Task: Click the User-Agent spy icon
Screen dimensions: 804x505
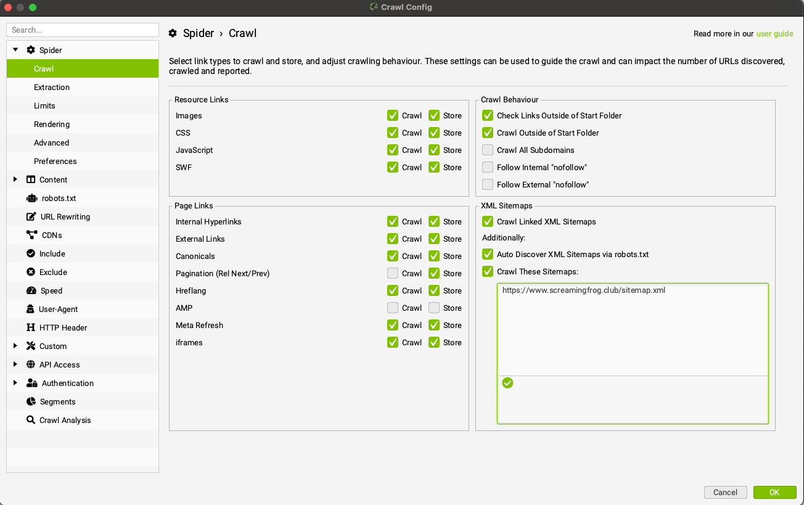Action: tap(31, 309)
